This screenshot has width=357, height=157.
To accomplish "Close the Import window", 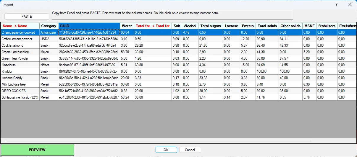I will click(350, 5).
